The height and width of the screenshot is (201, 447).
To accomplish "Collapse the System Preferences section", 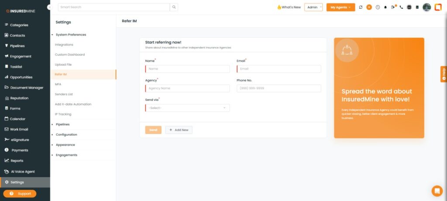I will (x=71, y=34).
